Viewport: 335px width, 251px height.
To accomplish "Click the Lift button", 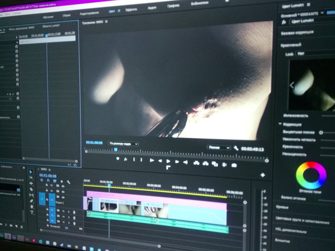I will [x=196, y=163].
